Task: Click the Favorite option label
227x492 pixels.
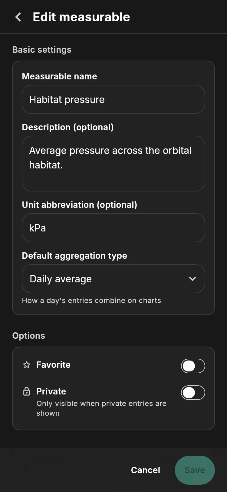Action: (x=53, y=365)
